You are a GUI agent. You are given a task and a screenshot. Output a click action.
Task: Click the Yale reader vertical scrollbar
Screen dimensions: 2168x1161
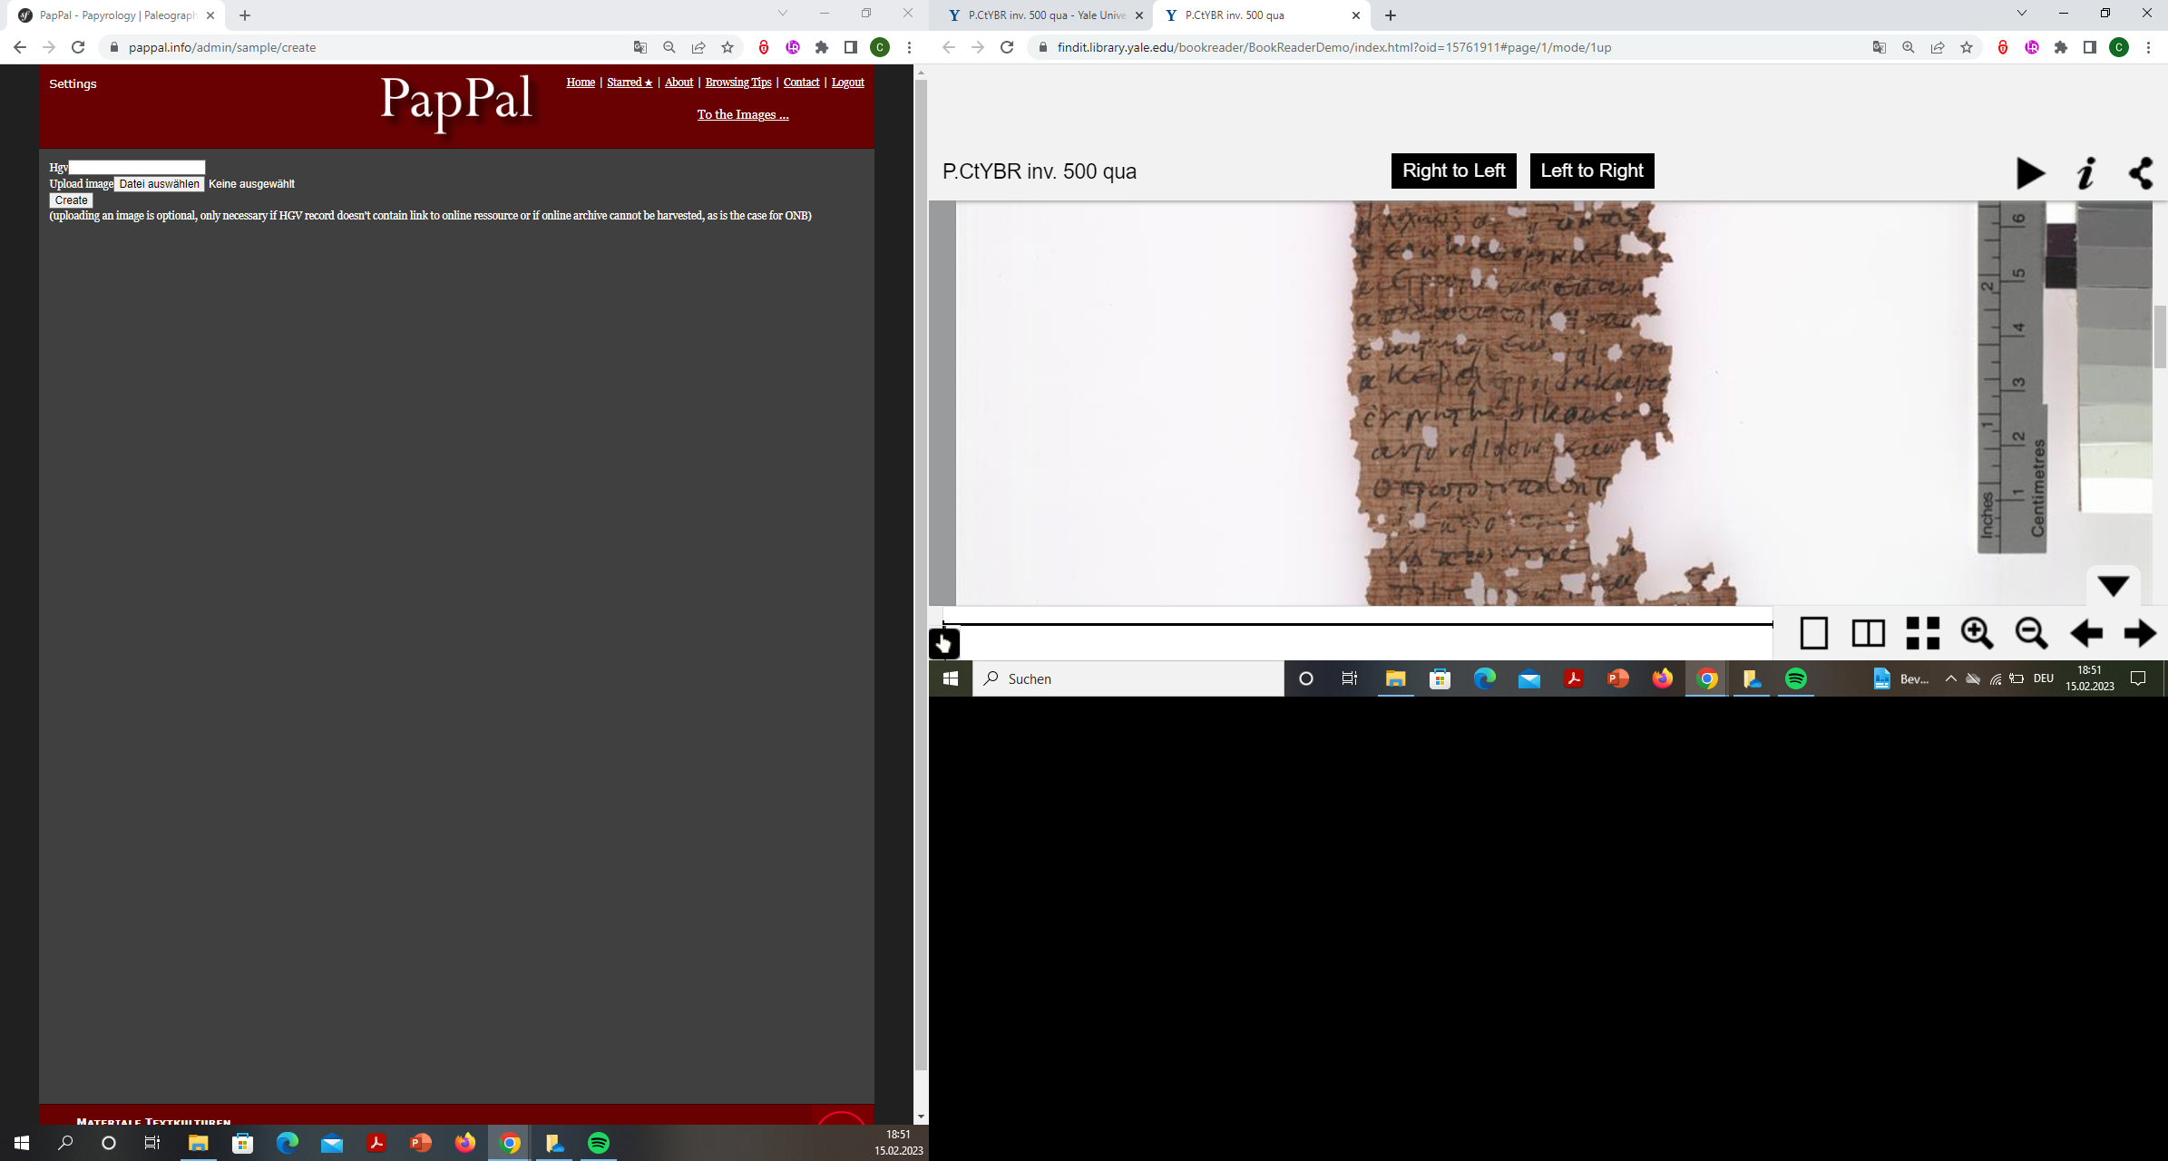point(2160,337)
